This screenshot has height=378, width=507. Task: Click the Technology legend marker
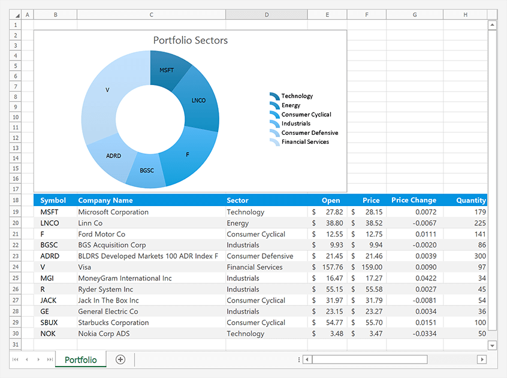tap(273, 95)
